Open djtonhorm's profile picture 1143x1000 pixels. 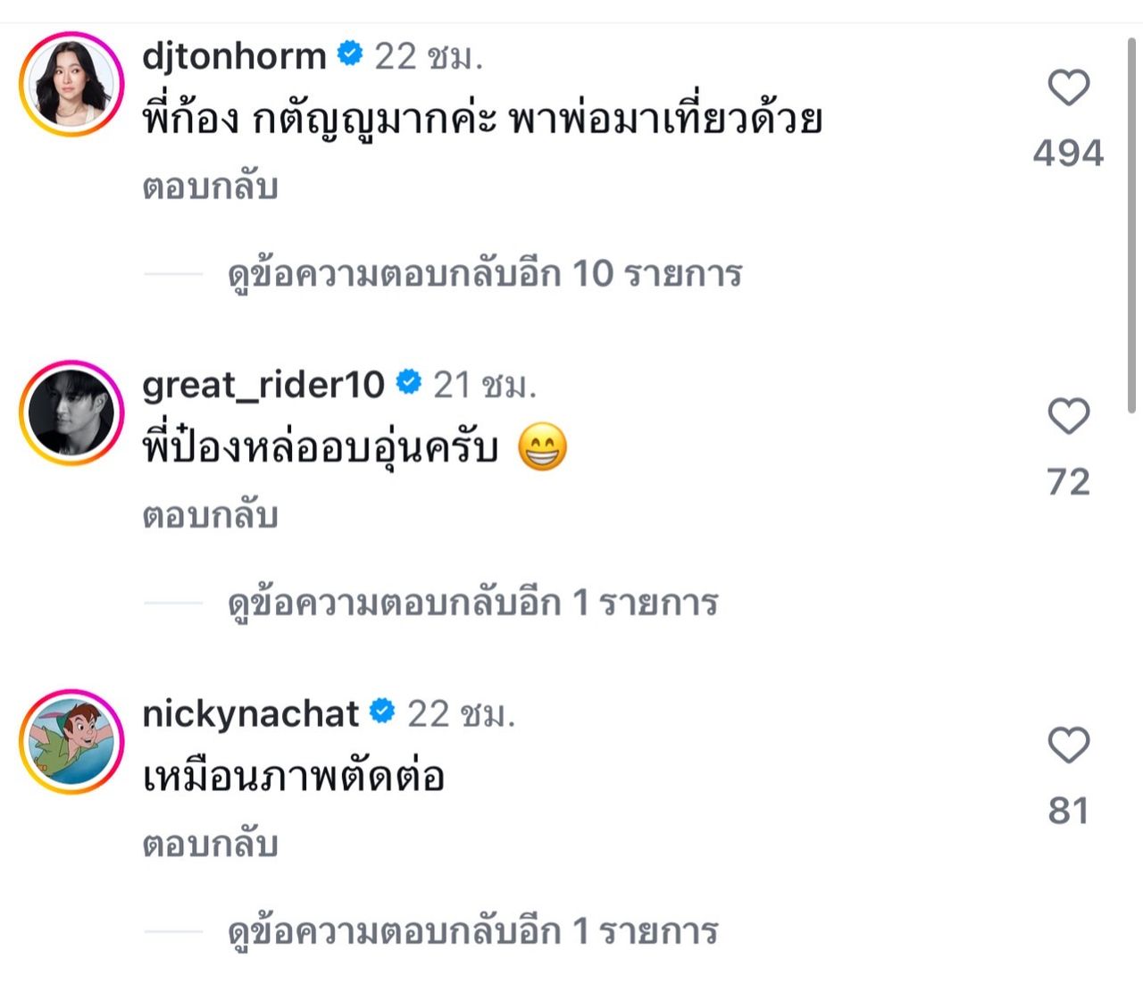pos(71,84)
